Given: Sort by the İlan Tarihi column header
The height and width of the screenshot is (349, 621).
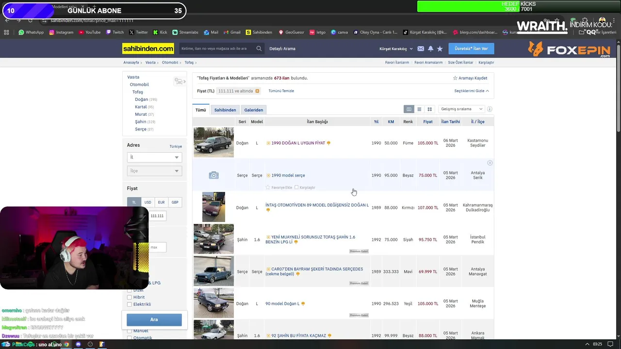Looking at the screenshot, I should (451, 122).
